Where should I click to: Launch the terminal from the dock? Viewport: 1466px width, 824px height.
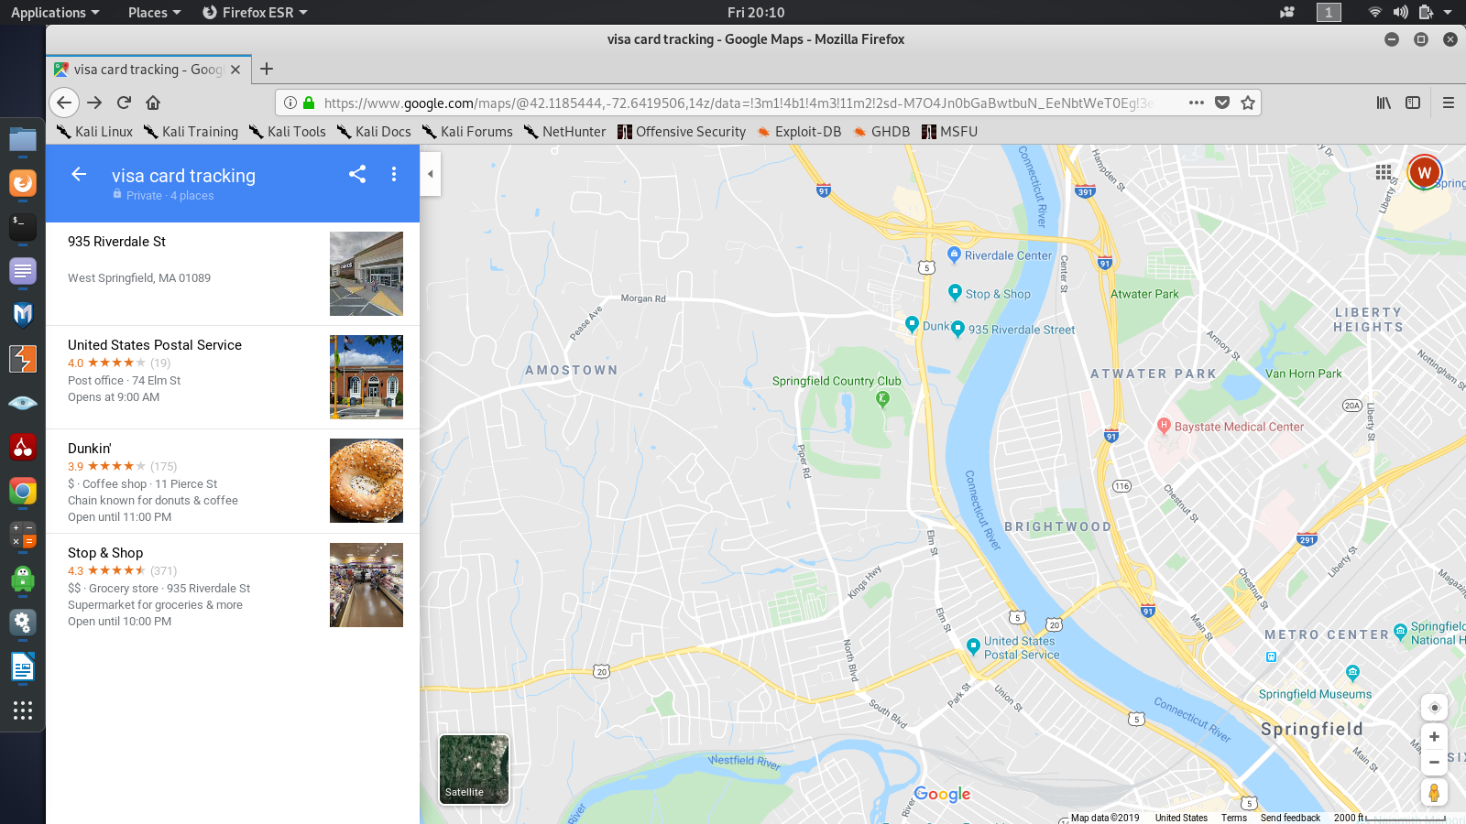click(x=23, y=226)
